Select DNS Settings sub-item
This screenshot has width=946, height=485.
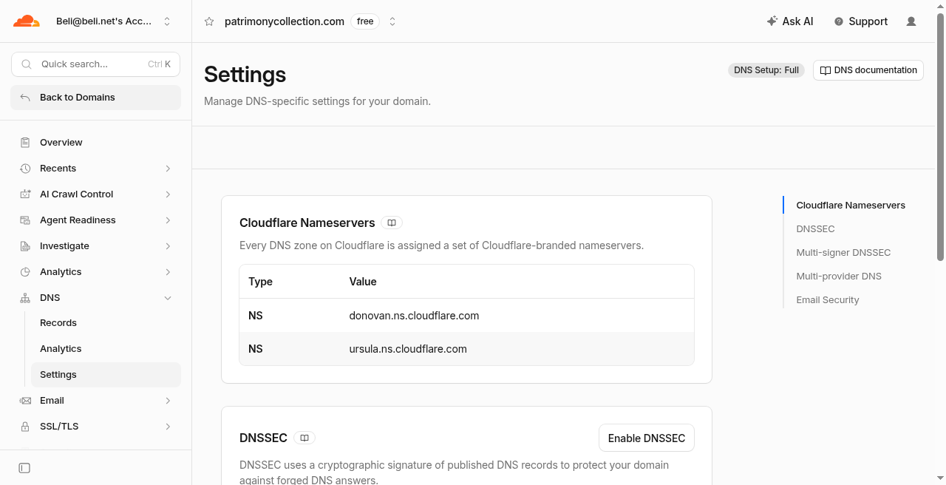pyautogui.click(x=106, y=375)
